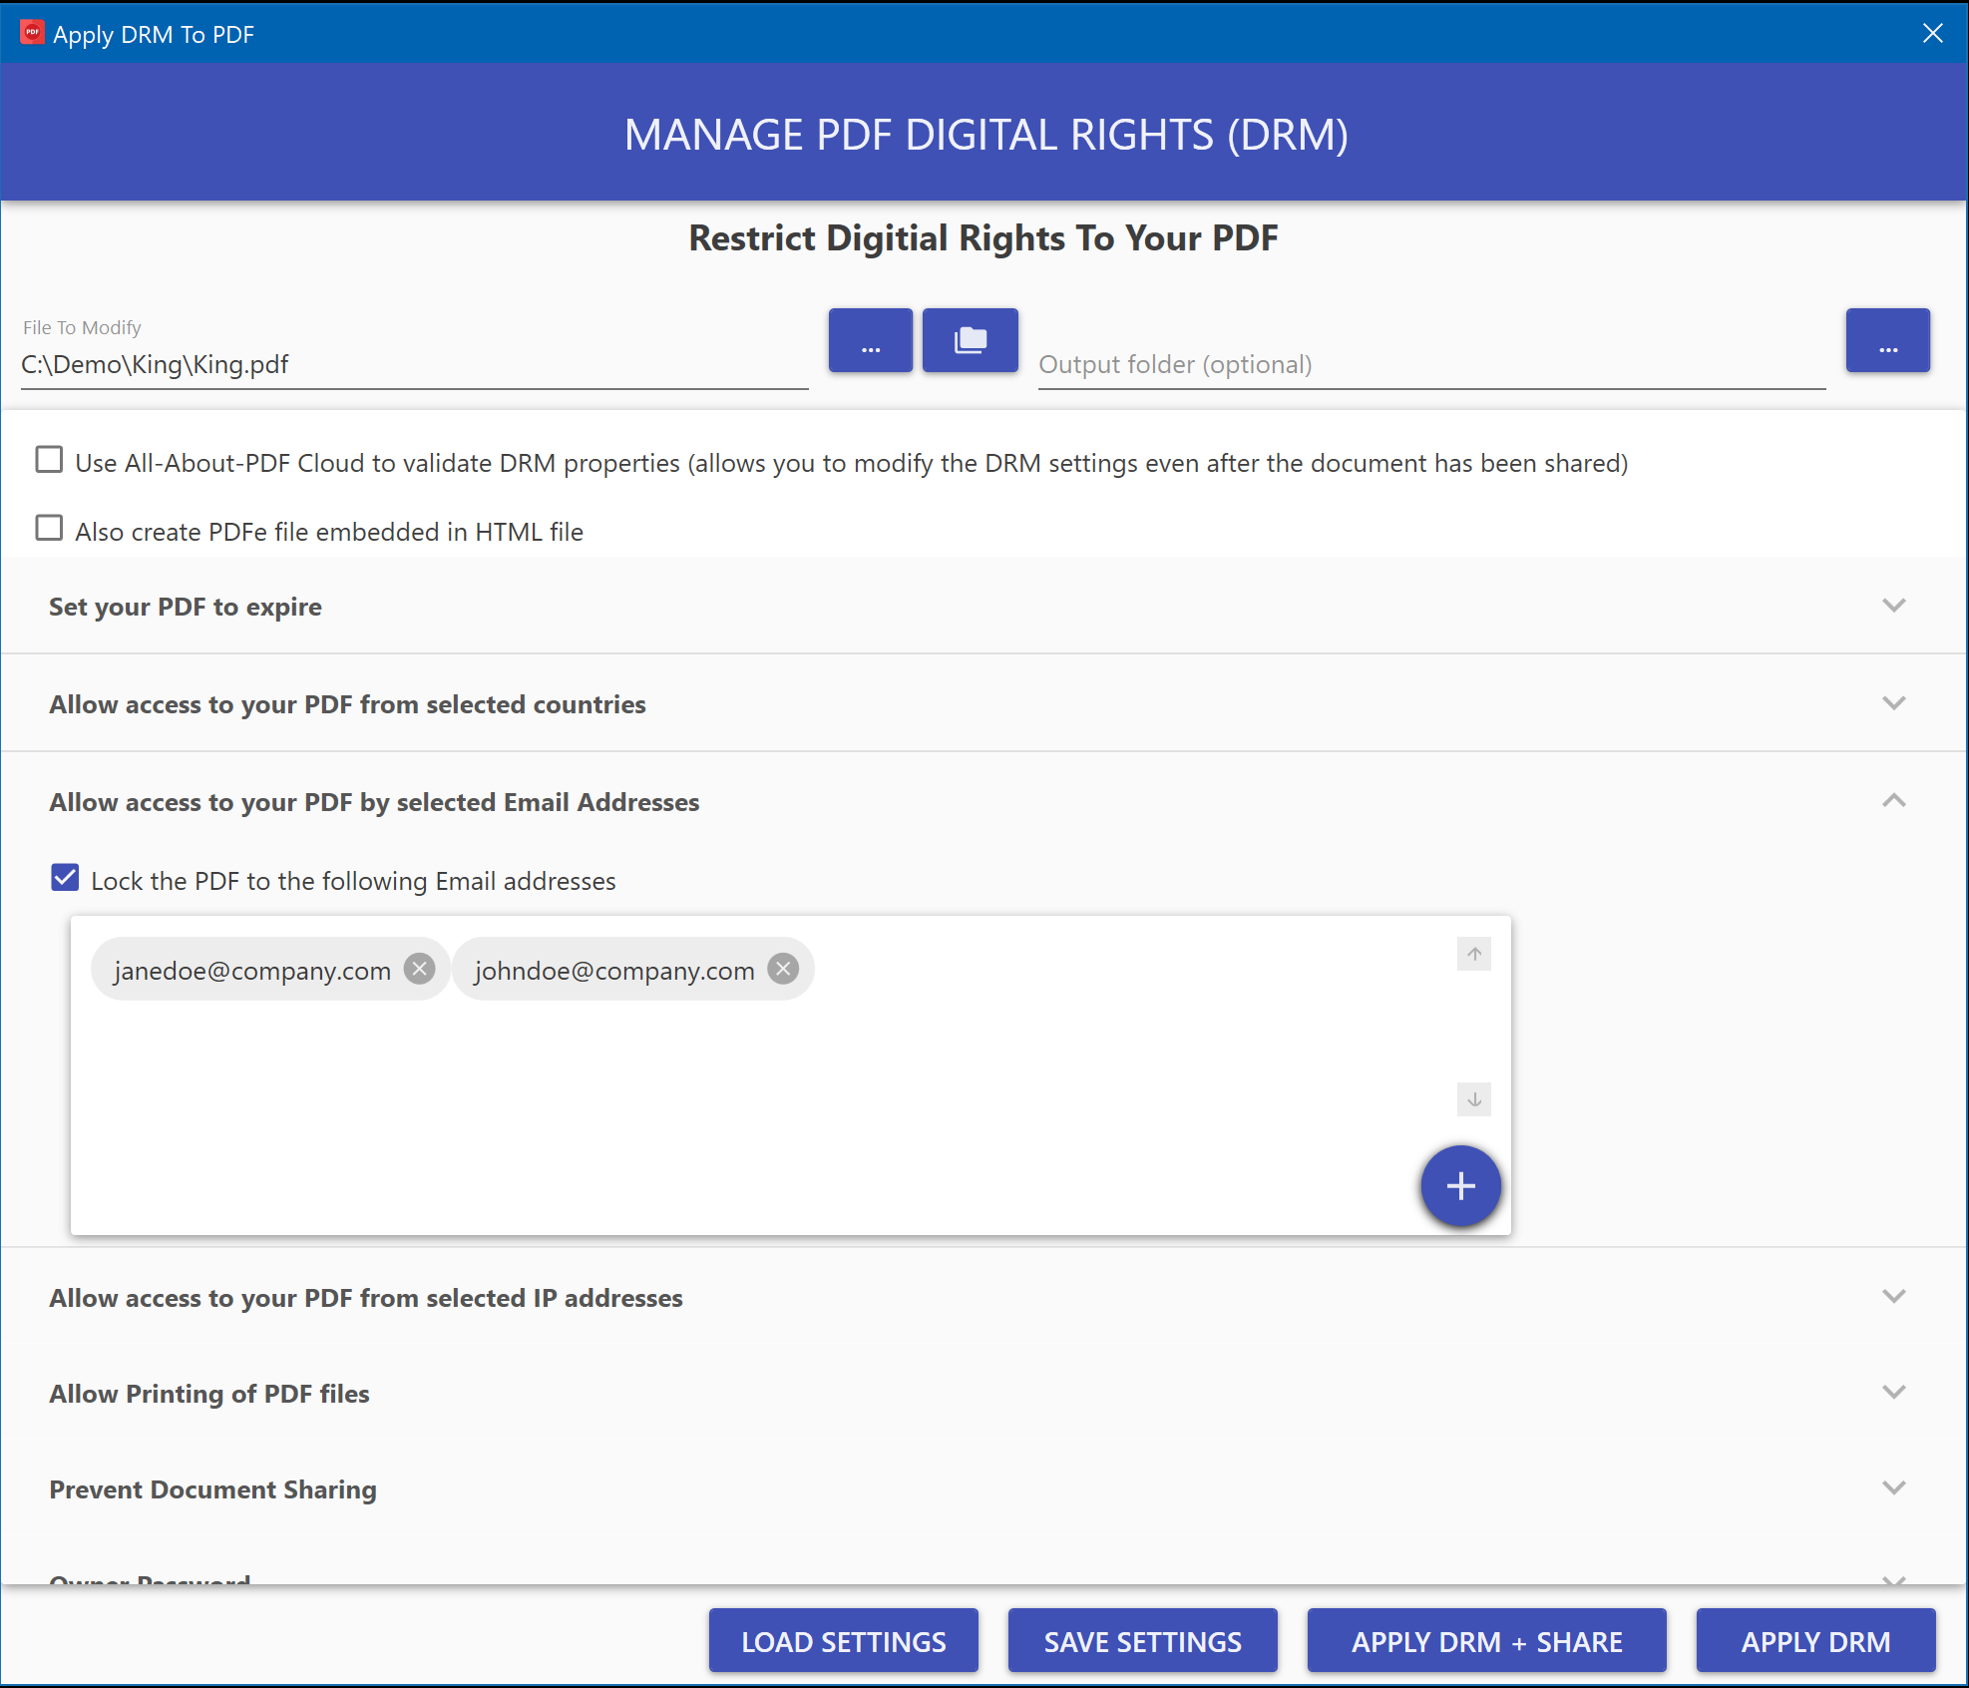Expand Set your PDF to expire section

click(x=1893, y=606)
